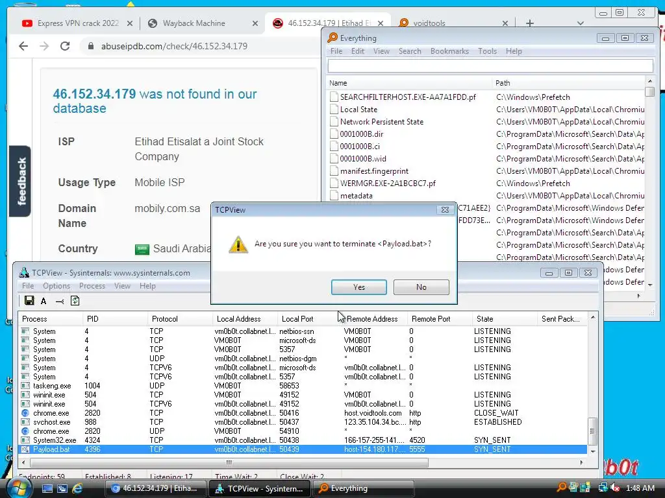This screenshot has width=665, height=498.
Task: Click the 1:48 AM taskbar clock
Action: click(640, 488)
